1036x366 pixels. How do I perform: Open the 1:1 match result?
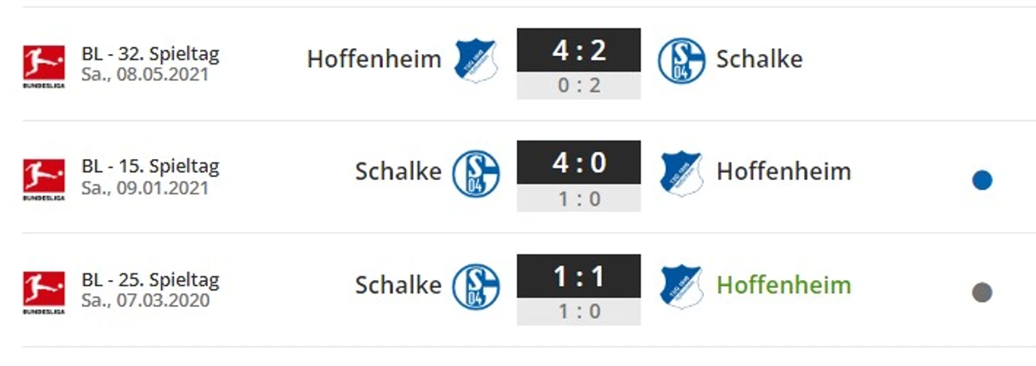(578, 276)
